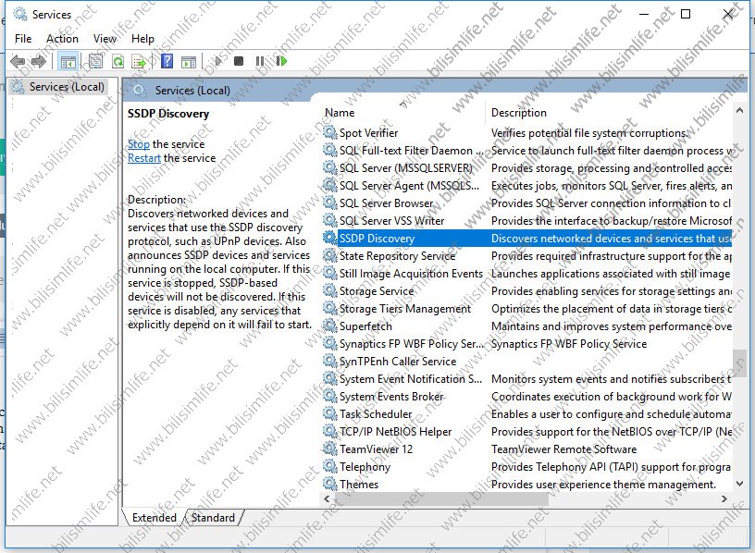Screen dimensions: 755x553
Task: Click the Forward arrow toolbar icon
Action: 38,62
